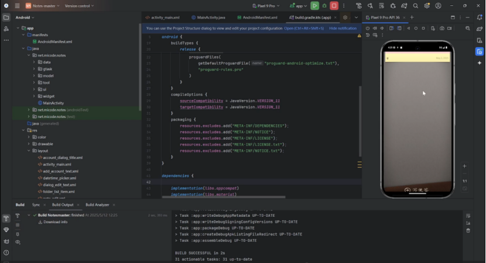Tap the emulator Home circle button
The width and height of the screenshot is (486, 263).
tap(416, 28)
